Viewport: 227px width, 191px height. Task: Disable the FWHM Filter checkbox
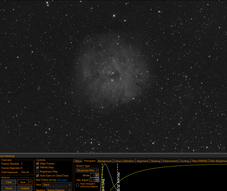(x=37, y=167)
